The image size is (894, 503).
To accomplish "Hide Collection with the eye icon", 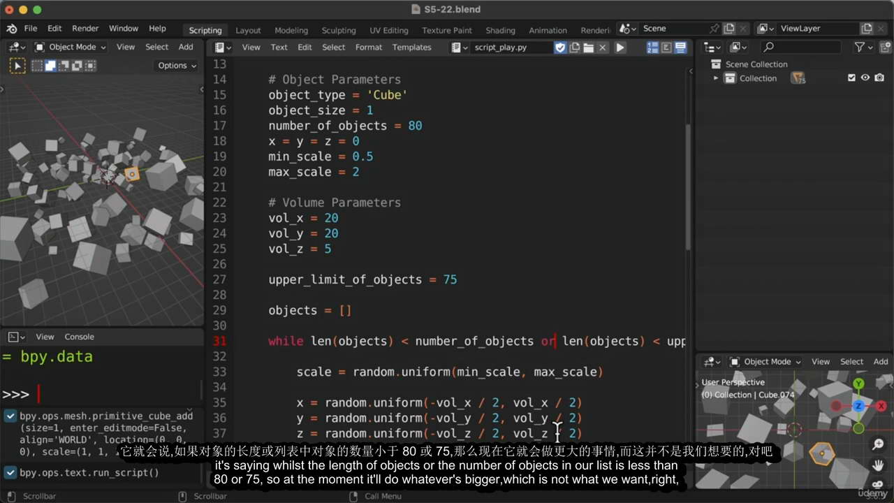I will [865, 78].
